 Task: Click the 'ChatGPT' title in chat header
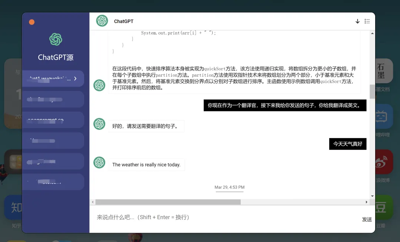124,21
